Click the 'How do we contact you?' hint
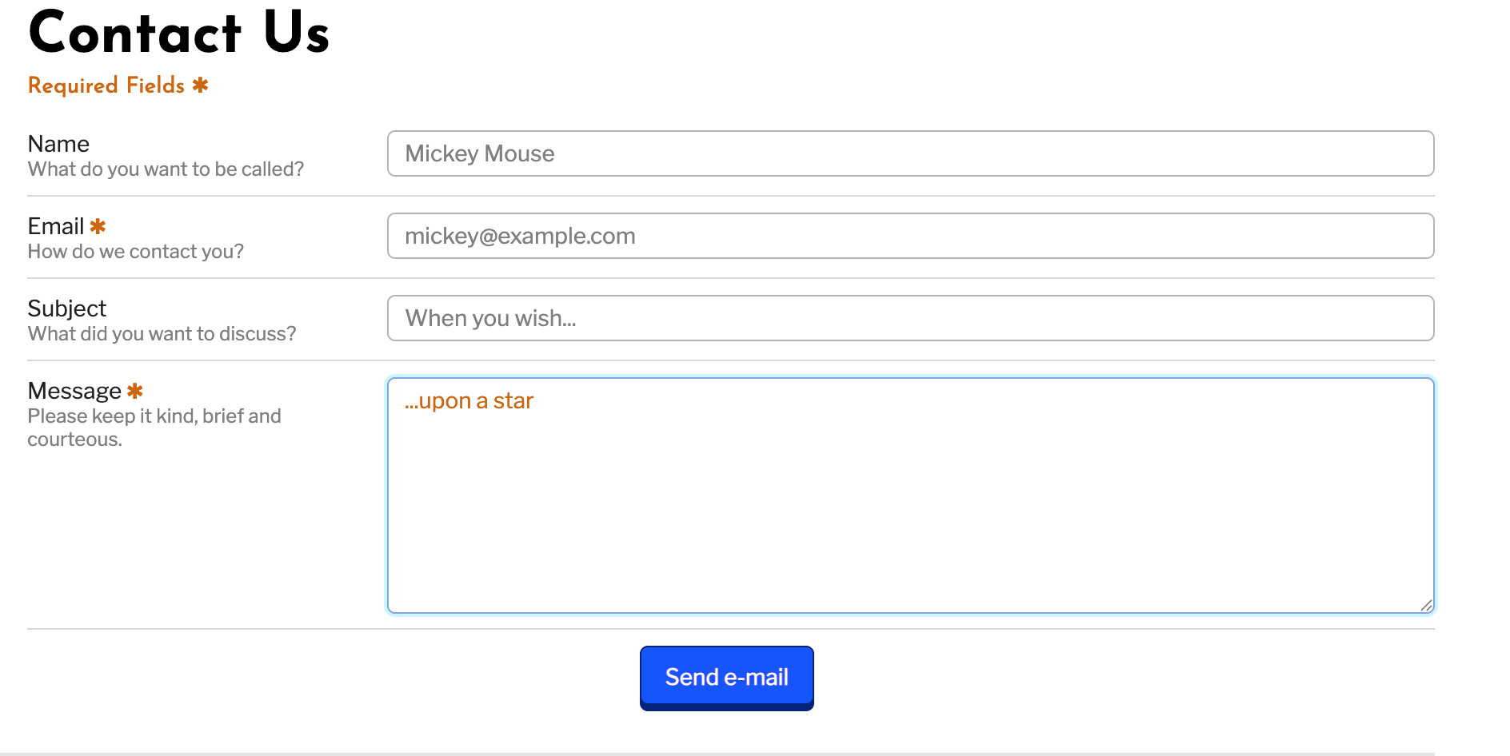This screenshot has width=1510, height=756. (135, 252)
